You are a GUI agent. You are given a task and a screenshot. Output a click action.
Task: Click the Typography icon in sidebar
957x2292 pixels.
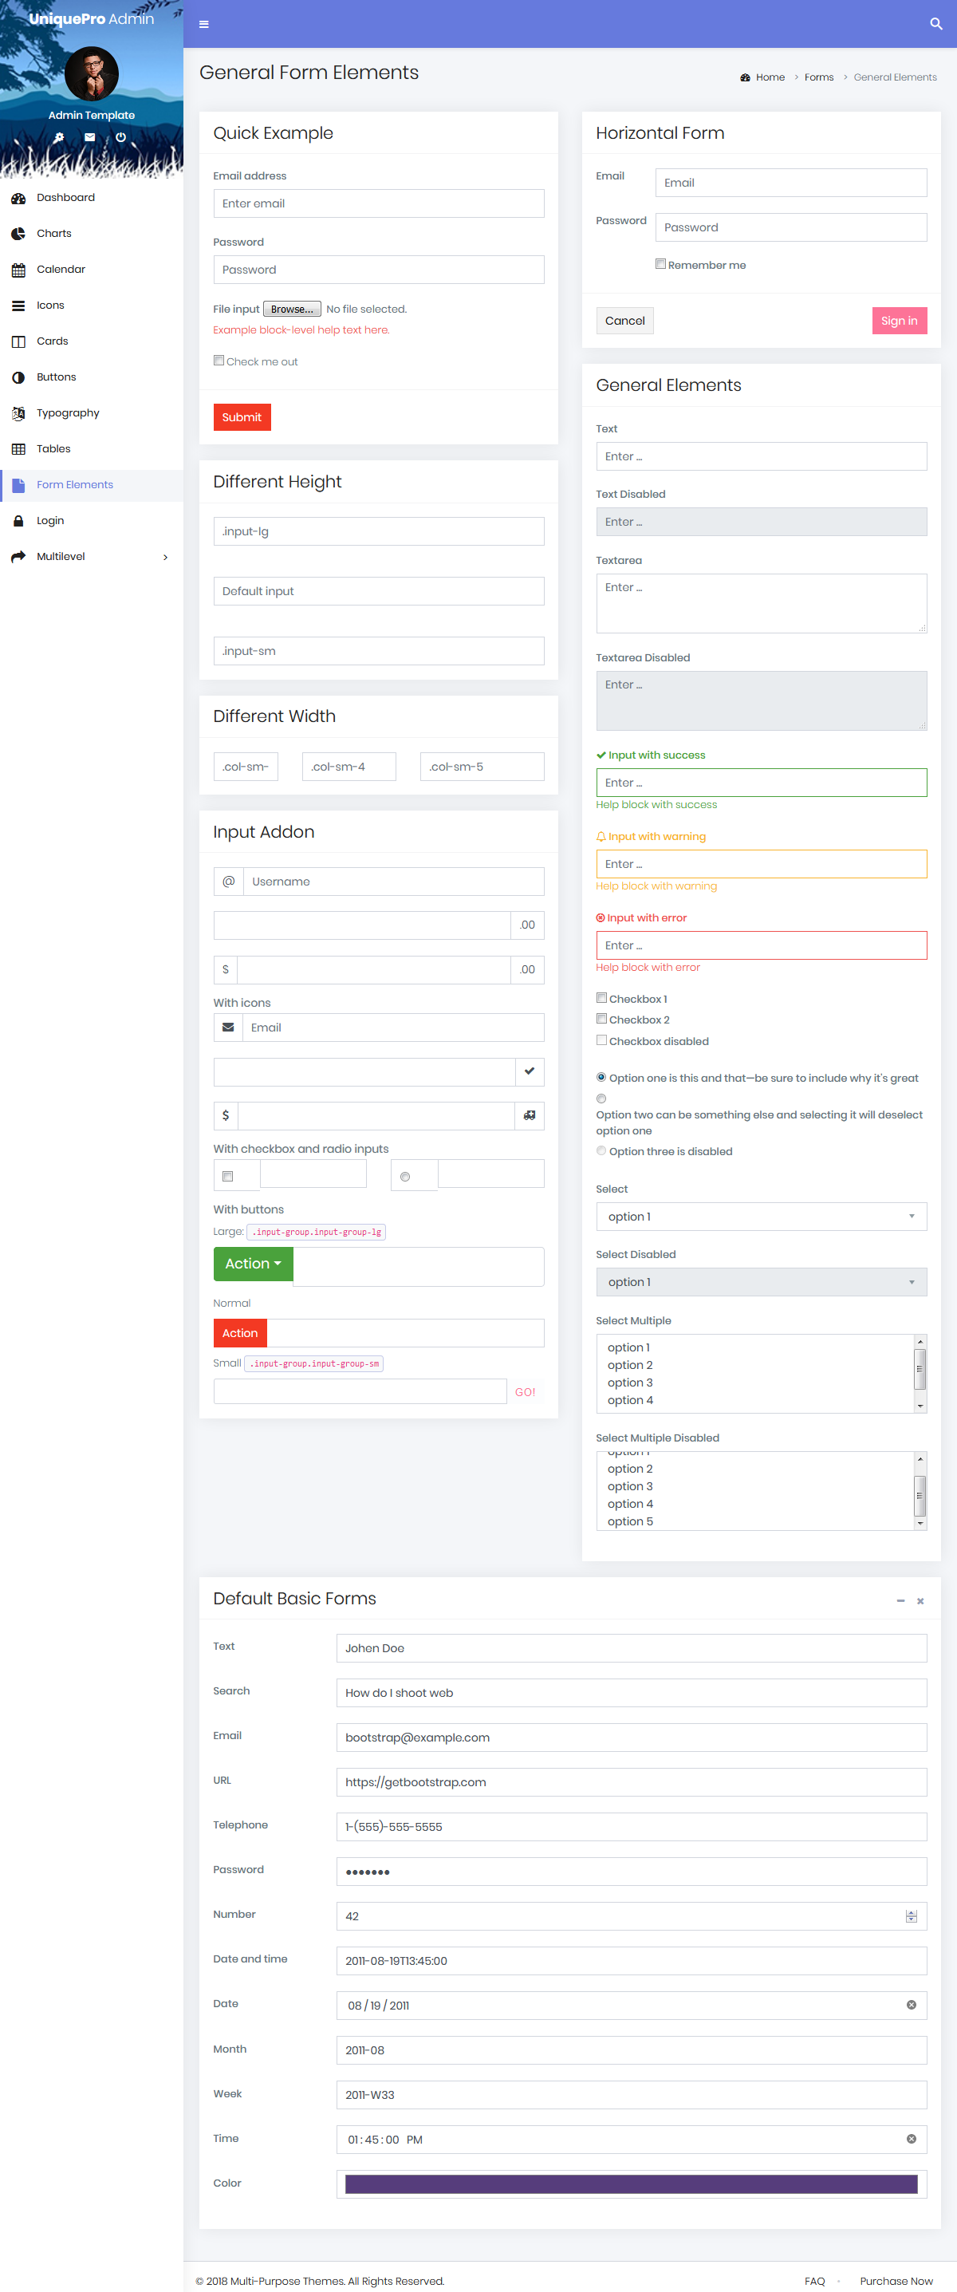pyautogui.click(x=18, y=412)
